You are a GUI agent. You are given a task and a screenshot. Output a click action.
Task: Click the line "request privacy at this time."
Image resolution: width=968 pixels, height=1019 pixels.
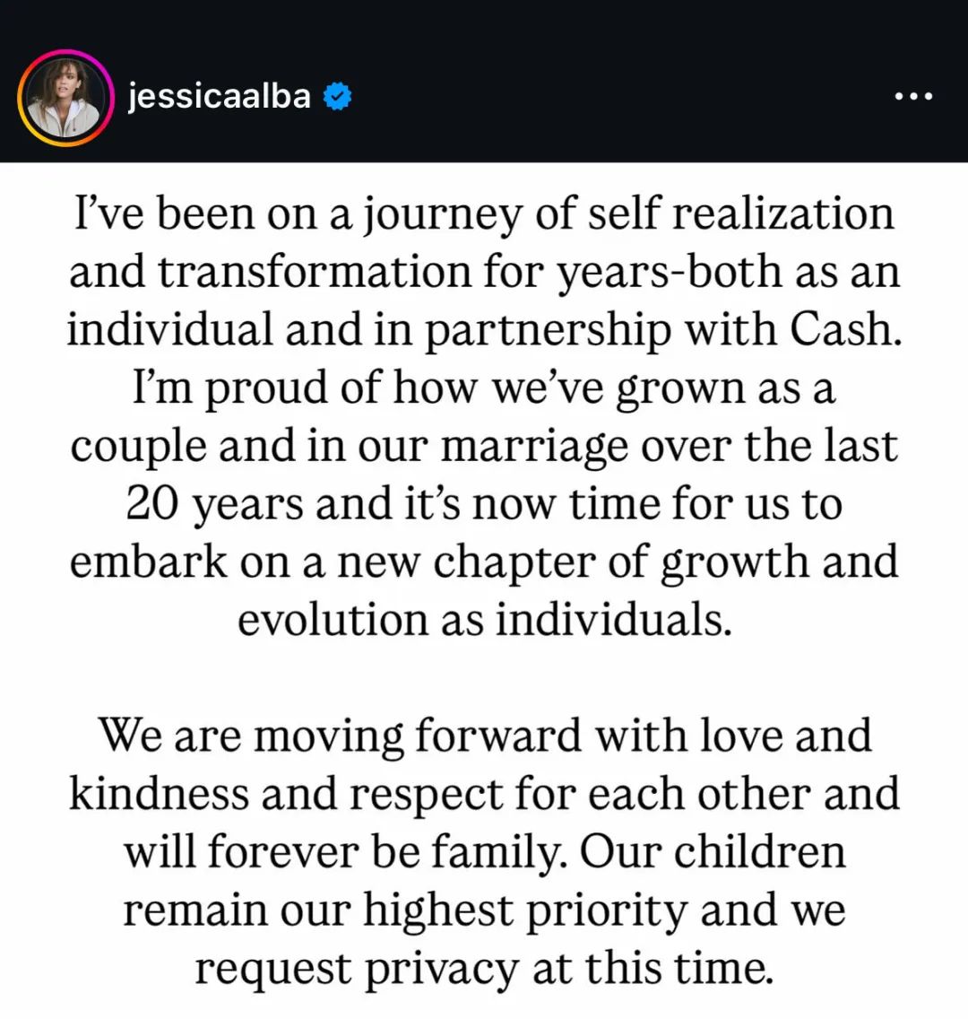point(484,968)
